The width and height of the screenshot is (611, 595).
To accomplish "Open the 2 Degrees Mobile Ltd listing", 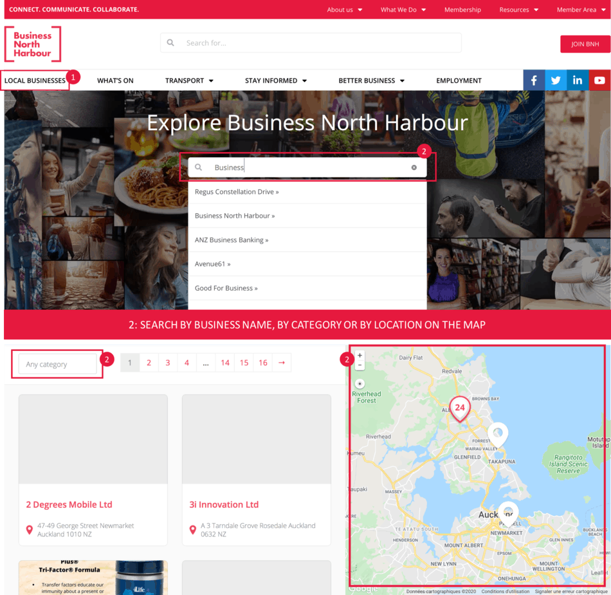I will point(69,504).
